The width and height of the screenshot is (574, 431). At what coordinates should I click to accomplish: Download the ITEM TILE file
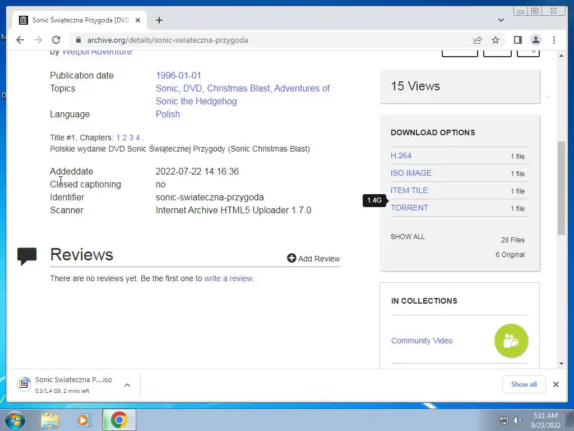409,191
